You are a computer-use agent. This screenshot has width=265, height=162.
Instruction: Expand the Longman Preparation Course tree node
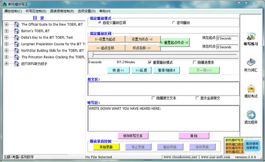coord(7,44)
